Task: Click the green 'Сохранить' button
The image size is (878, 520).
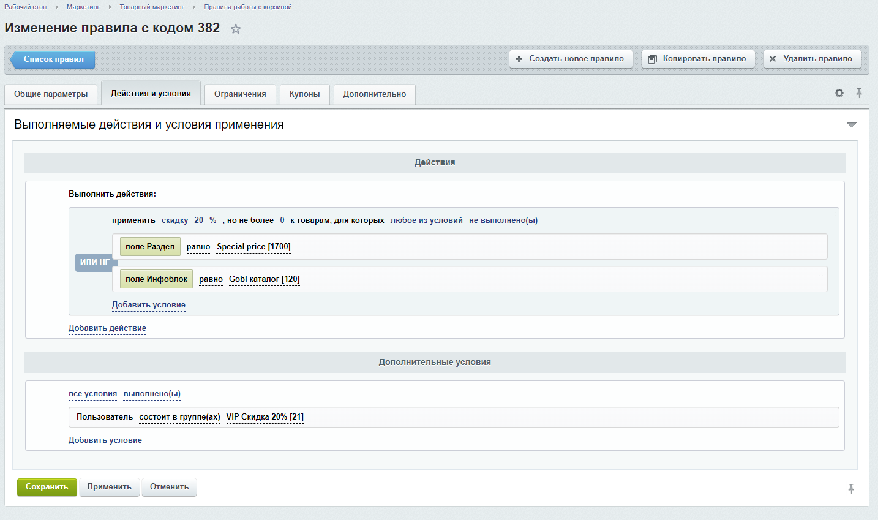Action: pyautogui.click(x=47, y=487)
